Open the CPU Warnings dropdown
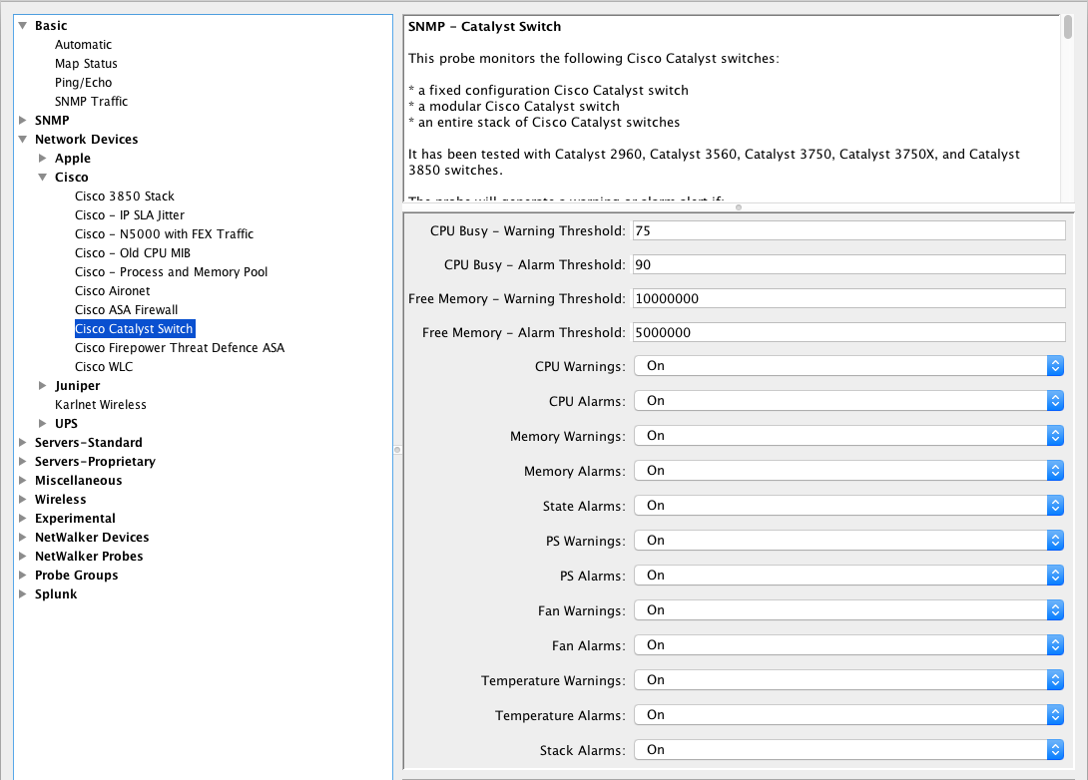 [849, 366]
